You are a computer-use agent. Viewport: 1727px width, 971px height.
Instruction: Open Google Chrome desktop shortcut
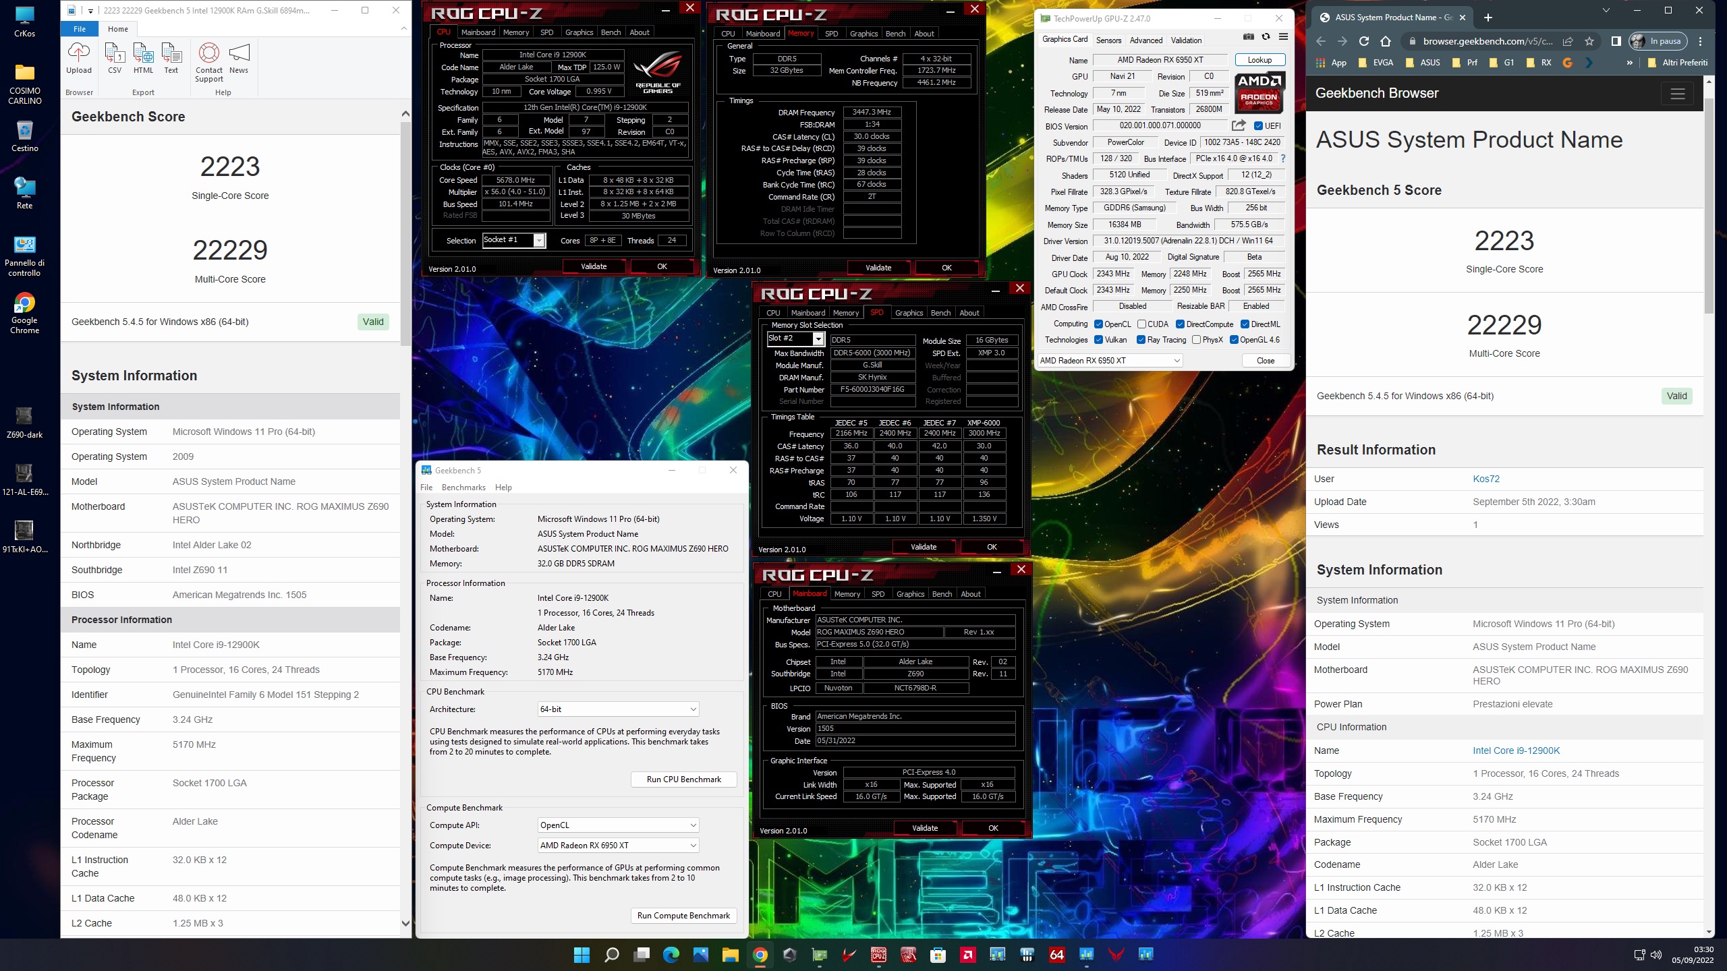point(24,313)
